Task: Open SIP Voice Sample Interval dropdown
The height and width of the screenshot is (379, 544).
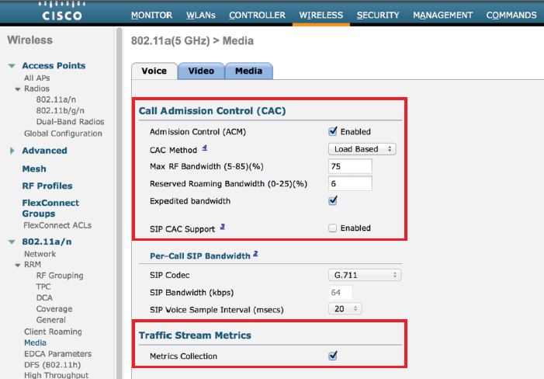Action: tap(345, 309)
